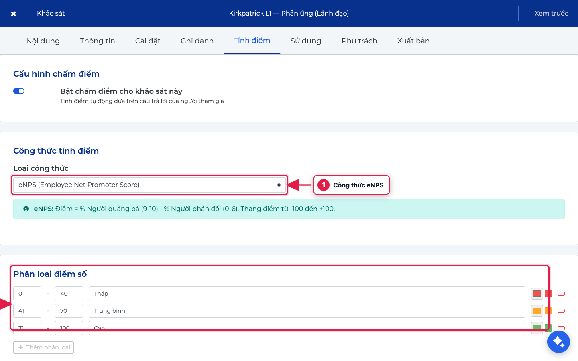Go to the Xuất bản tab
578x361 pixels.
(x=413, y=41)
